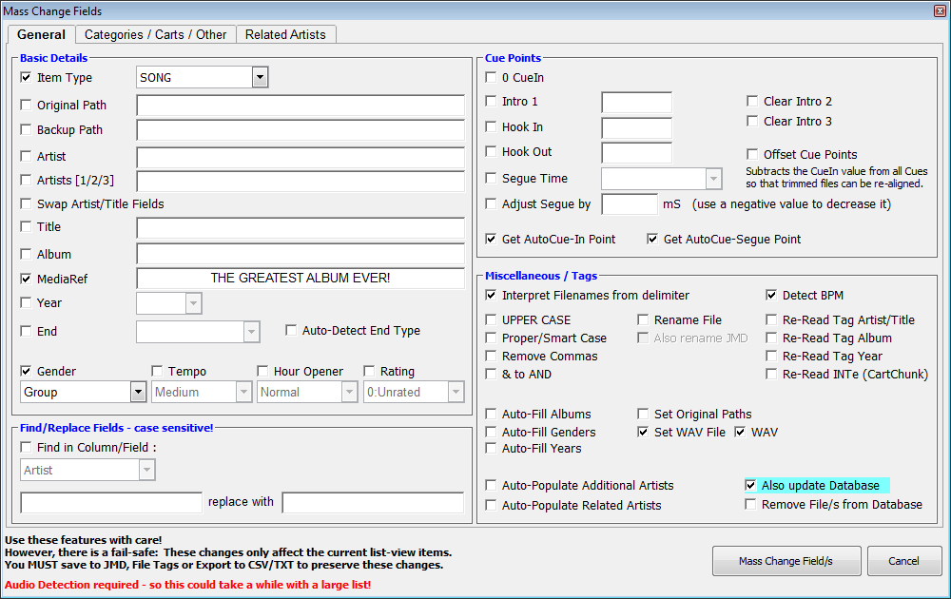Click the MediaRef text field
This screenshot has height=599, width=951.
(x=301, y=279)
